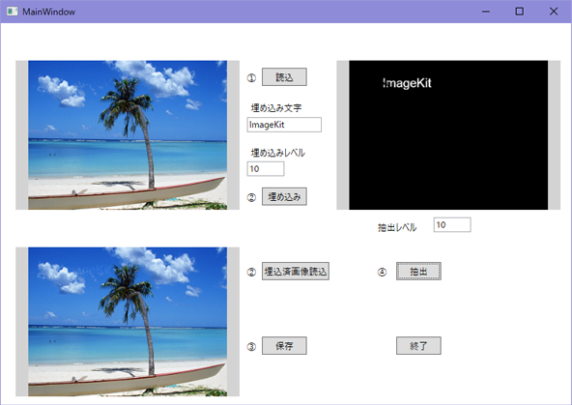Image resolution: width=572 pixels, height=405 pixels.
Task: Click the 埋込済画像読込 button
Action: [296, 271]
